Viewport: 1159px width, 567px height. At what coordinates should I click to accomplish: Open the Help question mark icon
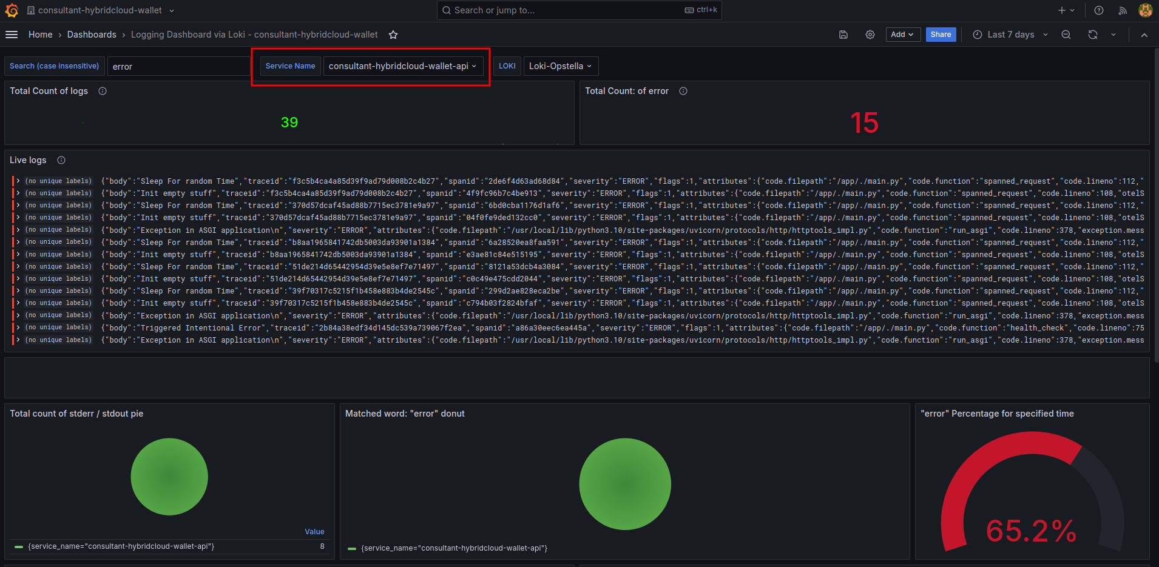coord(1099,10)
